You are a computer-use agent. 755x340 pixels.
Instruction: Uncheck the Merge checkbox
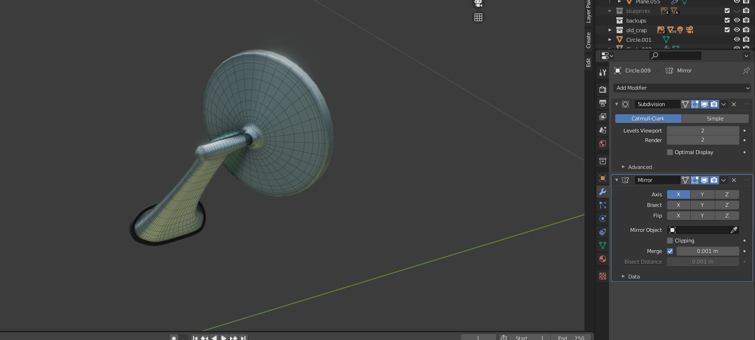click(x=670, y=251)
